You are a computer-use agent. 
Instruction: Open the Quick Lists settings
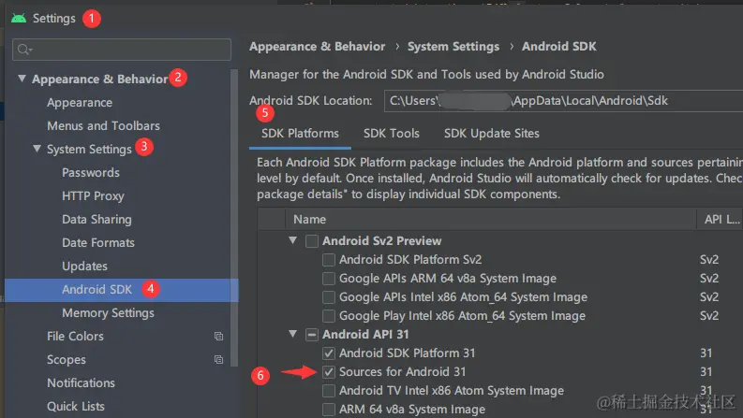click(75, 406)
